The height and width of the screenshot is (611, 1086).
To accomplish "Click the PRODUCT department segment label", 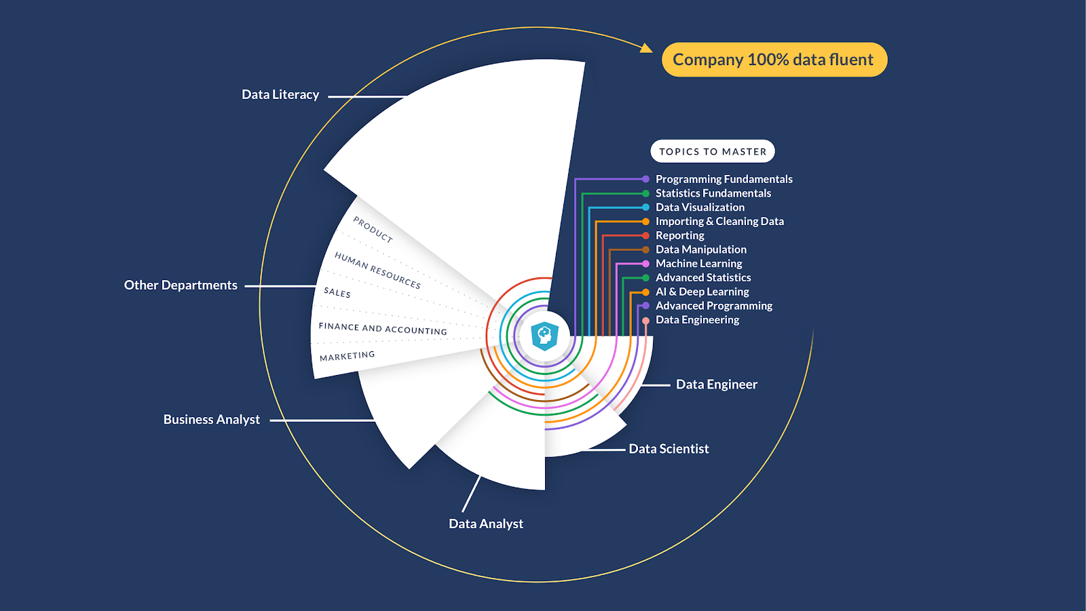I will 373,229.
